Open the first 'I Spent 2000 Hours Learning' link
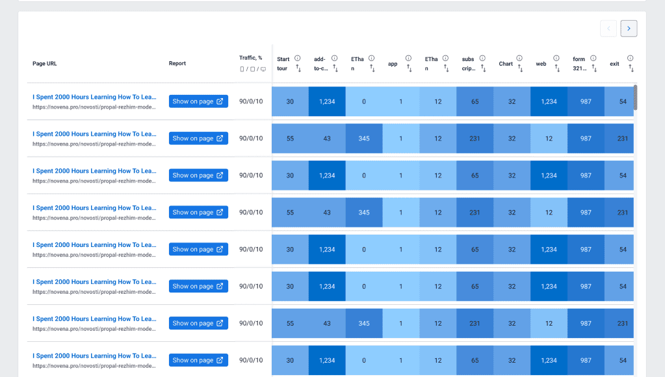The image size is (665, 377). tap(95, 96)
